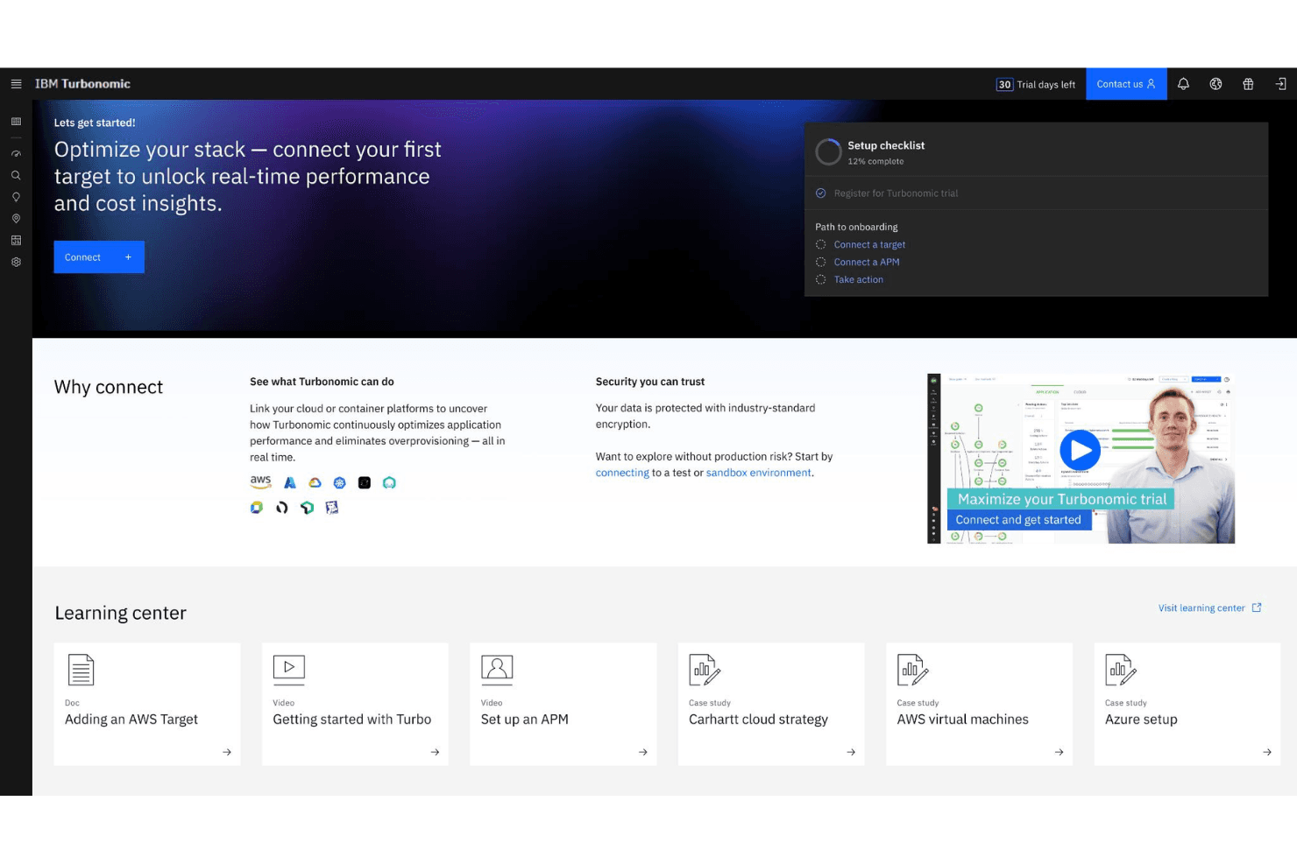Open the Azure setup case study card
Screen dimensions: 1297x864
tap(1187, 704)
